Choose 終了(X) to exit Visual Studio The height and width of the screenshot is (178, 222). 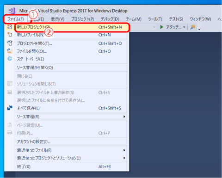72,166
